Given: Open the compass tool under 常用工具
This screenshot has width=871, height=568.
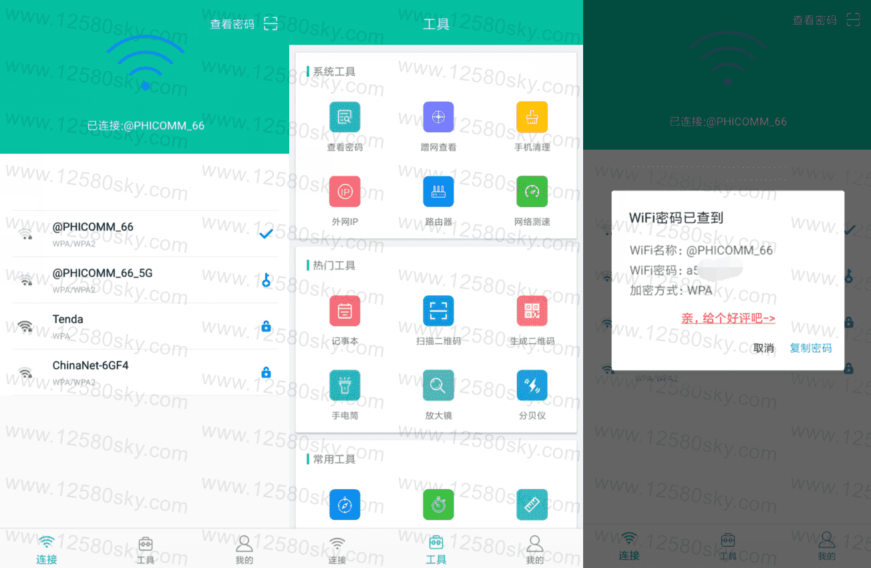Looking at the screenshot, I should coord(345,505).
